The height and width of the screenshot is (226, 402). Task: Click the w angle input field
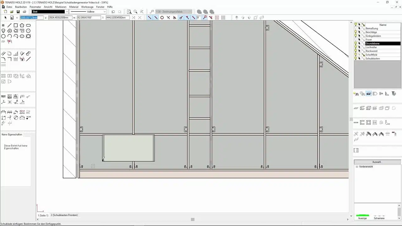click(x=89, y=18)
